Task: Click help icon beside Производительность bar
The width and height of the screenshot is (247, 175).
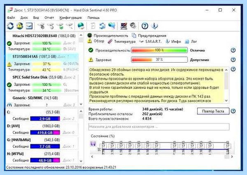Action: point(233,50)
